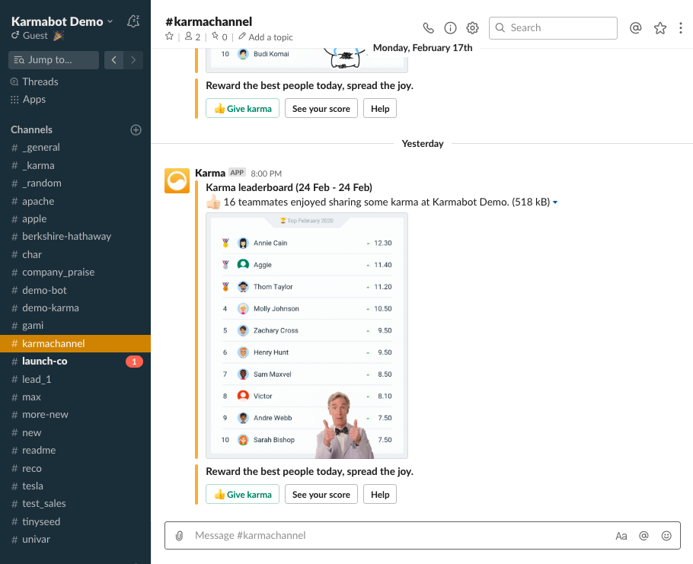Start a call with phone icon
The height and width of the screenshot is (564, 693).
pyautogui.click(x=428, y=28)
